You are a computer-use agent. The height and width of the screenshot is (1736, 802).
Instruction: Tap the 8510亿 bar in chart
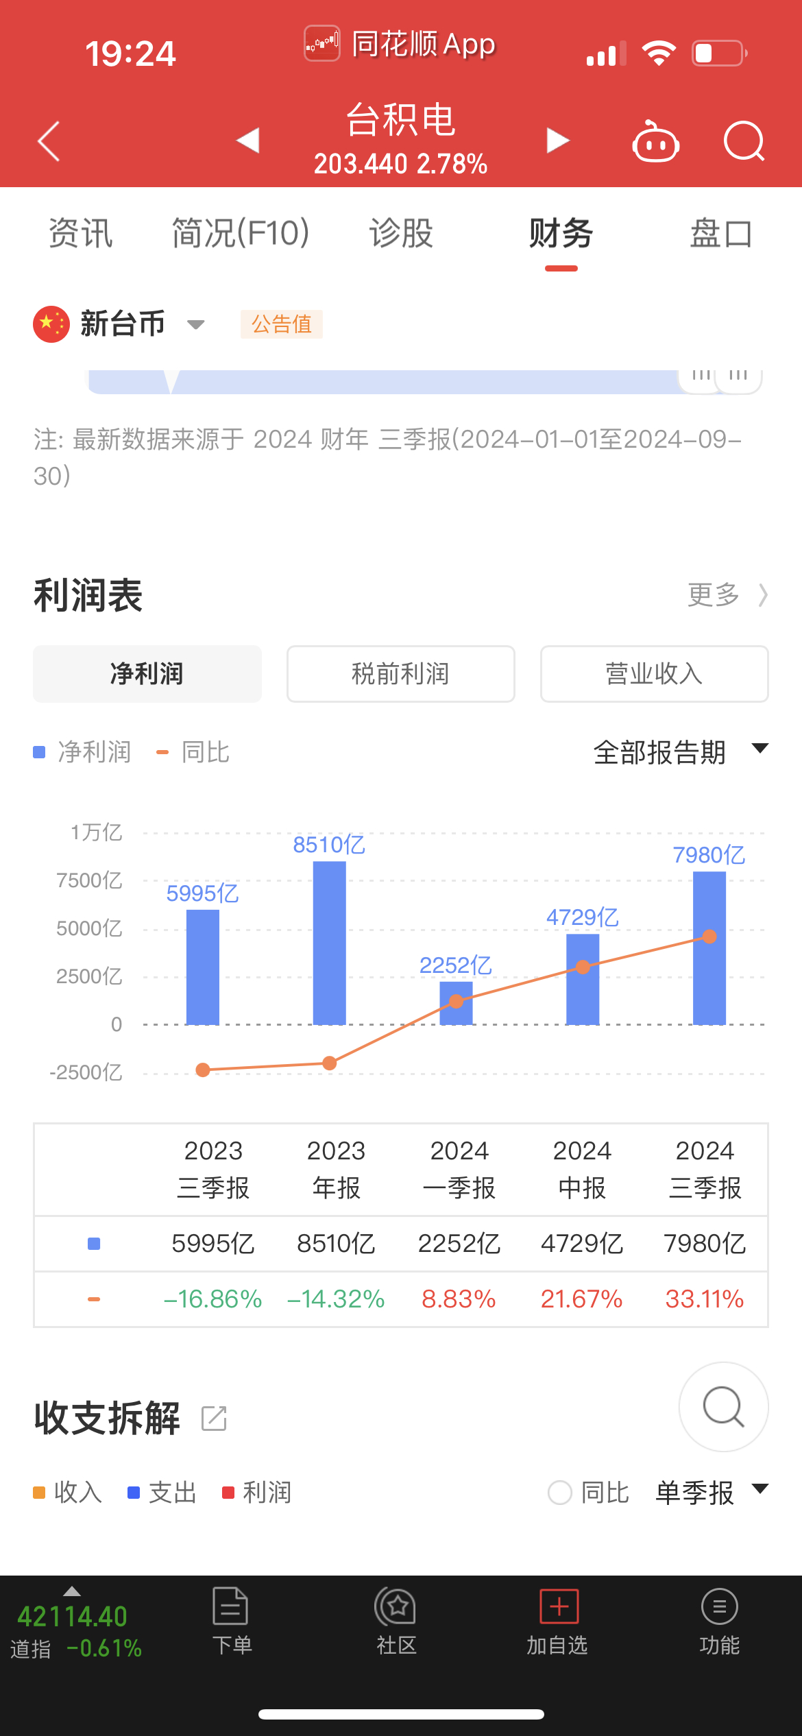[x=330, y=943]
